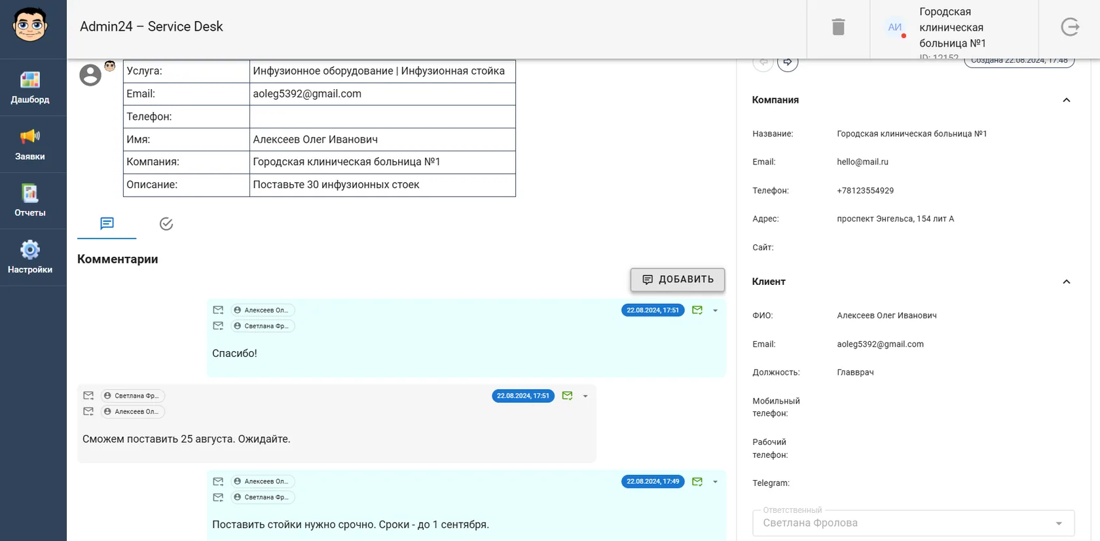
Task: Click green mail icon on Спасибо comment
Action: point(697,310)
